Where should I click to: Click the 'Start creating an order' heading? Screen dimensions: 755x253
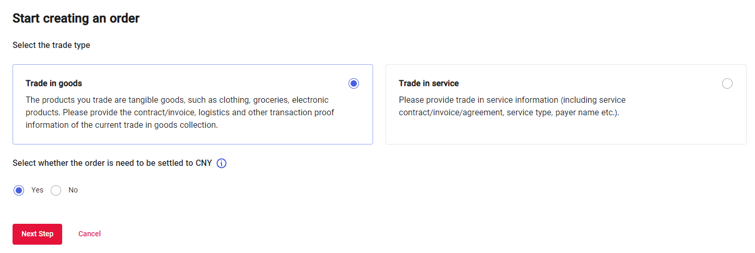pos(76,19)
